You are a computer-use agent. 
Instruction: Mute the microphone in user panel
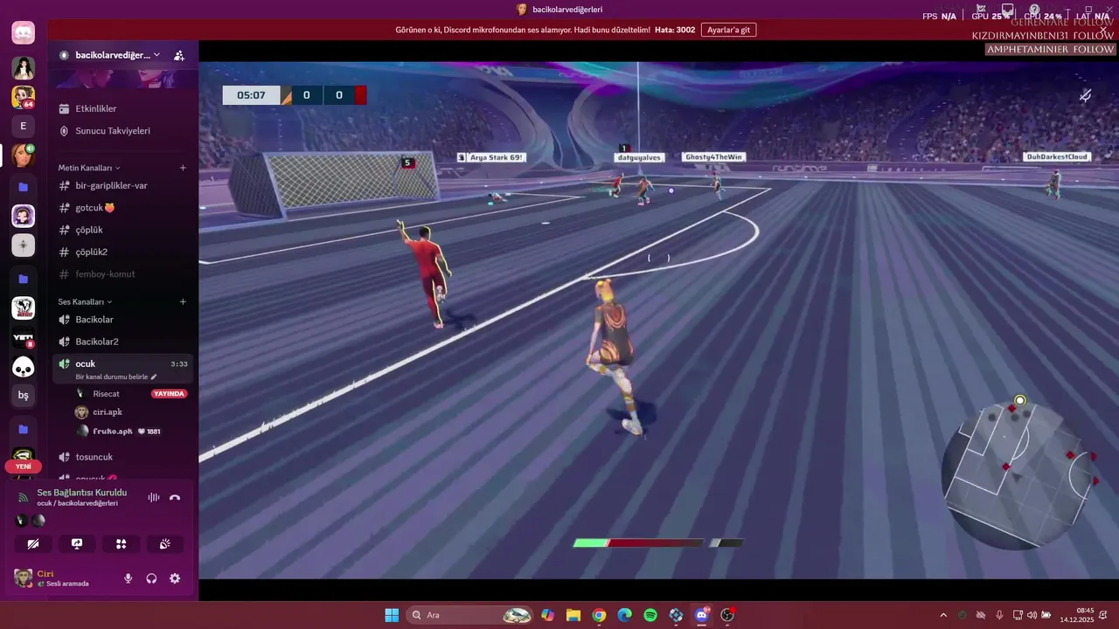pyautogui.click(x=129, y=578)
